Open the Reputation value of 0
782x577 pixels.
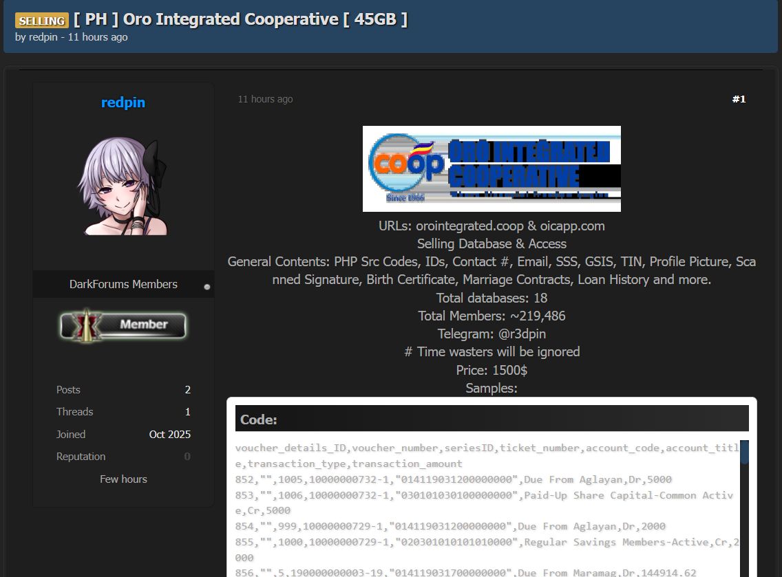coord(187,457)
